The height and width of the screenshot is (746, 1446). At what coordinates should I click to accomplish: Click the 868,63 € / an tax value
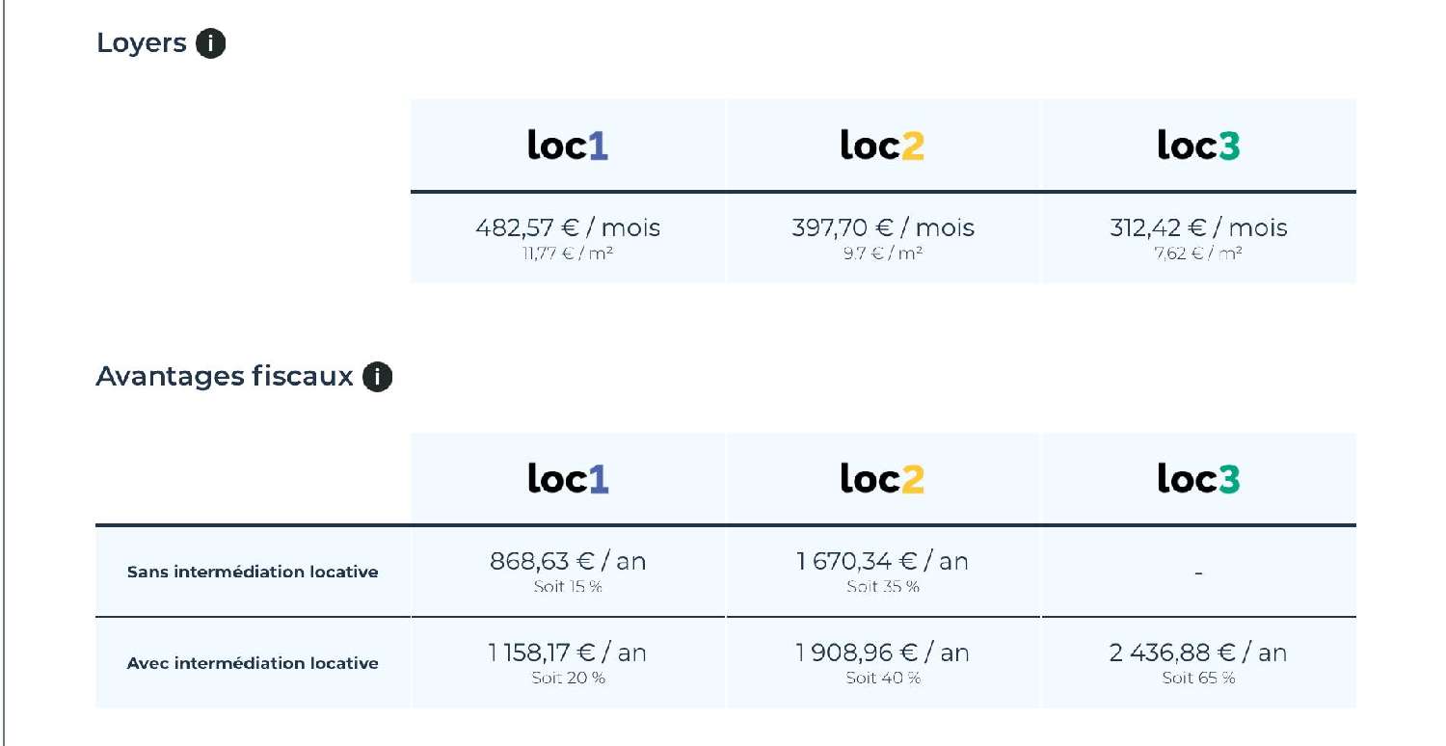pos(568,562)
